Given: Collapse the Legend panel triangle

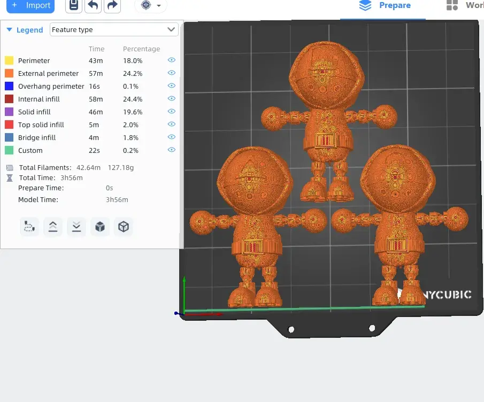Looking at the screenshot, I should 9,29.
